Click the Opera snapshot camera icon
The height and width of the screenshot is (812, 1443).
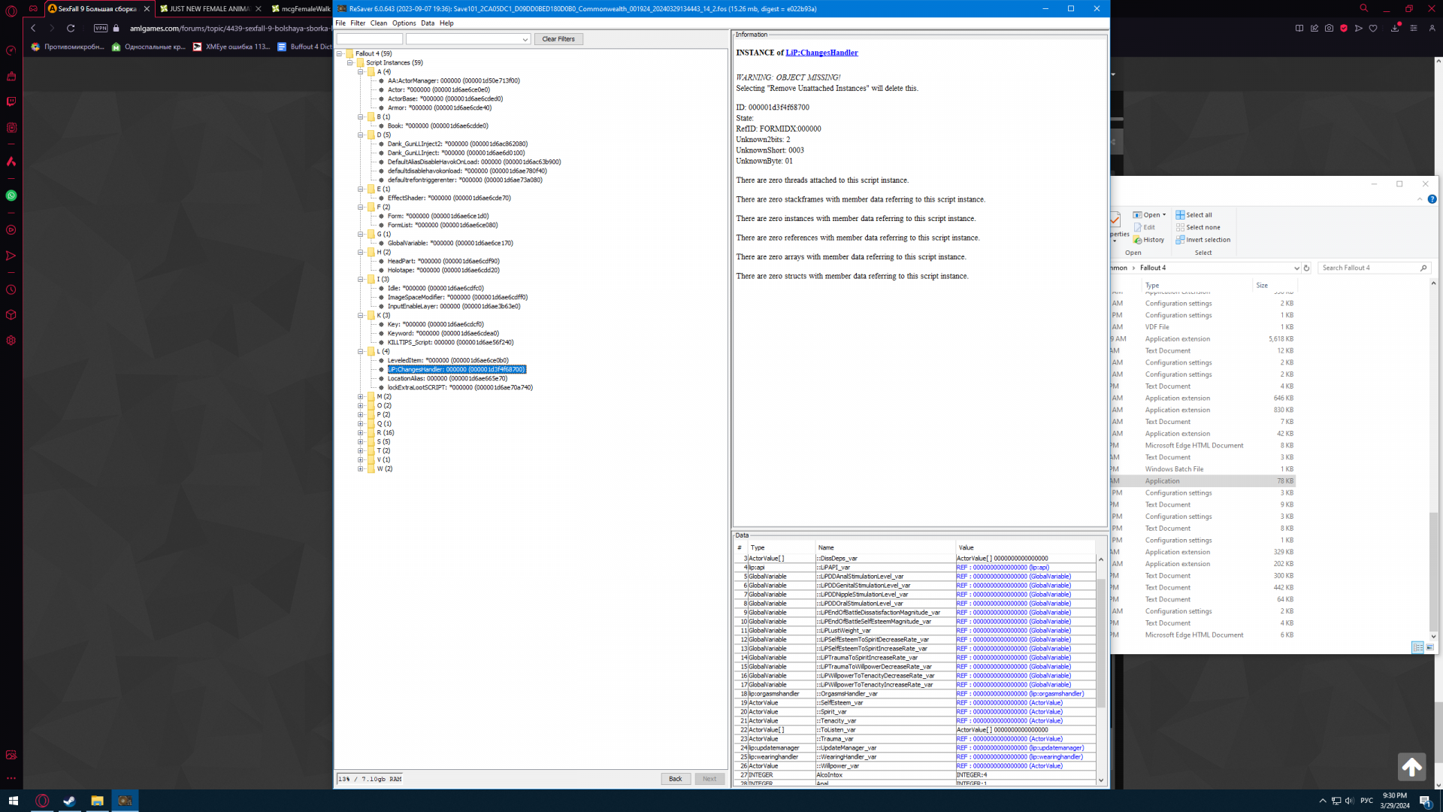1329,29
